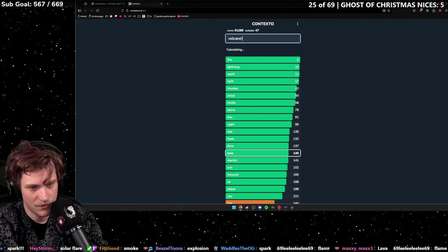Reload the current page
This screenshot has width=448, height=252.
(x=97, y=10)
